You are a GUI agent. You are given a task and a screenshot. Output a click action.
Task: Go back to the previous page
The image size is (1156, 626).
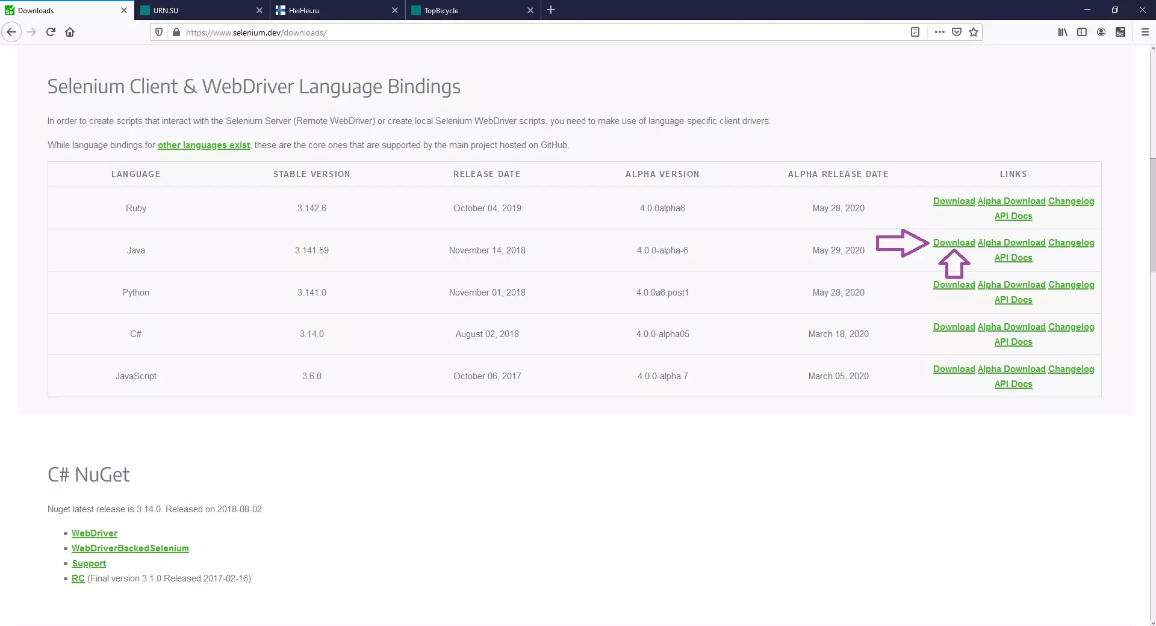[11, 32]
